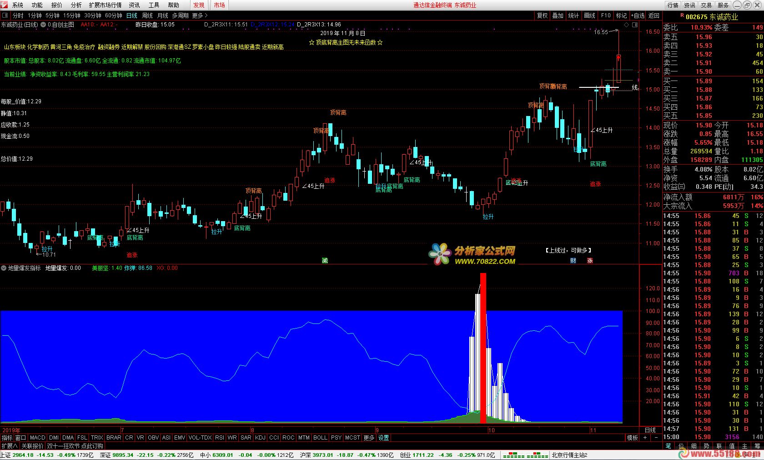Screen dimensions: 764x460
Task: Open the 模板 template menu
Action: [633, 438]
